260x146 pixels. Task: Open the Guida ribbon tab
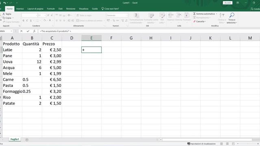point(95,9)
